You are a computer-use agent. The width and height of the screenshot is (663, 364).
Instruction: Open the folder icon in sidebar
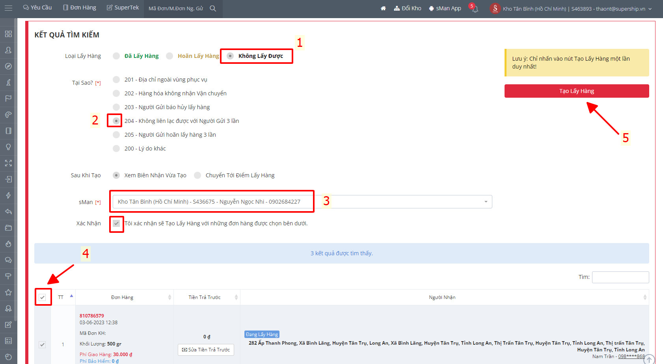tap(8, 228)
